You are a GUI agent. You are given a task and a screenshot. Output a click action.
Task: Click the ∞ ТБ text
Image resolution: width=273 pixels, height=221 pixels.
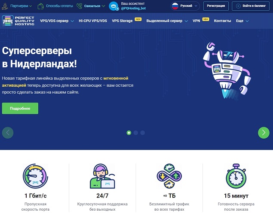(x=169, y=196)
